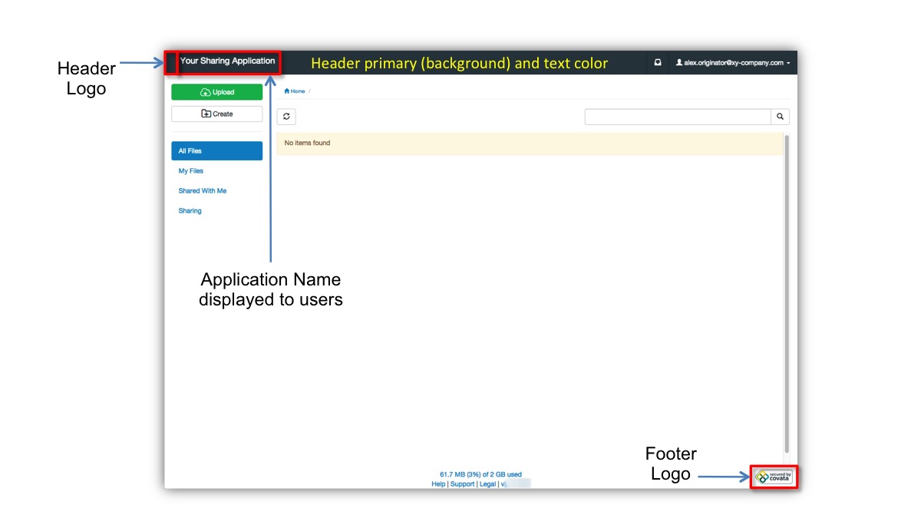
Task: Click the secured by Covata footer logo
Action: (772, 476)
